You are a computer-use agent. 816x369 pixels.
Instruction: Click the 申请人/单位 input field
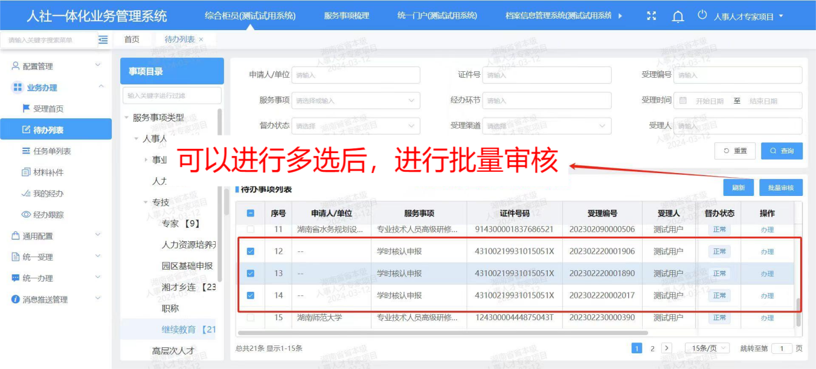[x=356, y=75]
